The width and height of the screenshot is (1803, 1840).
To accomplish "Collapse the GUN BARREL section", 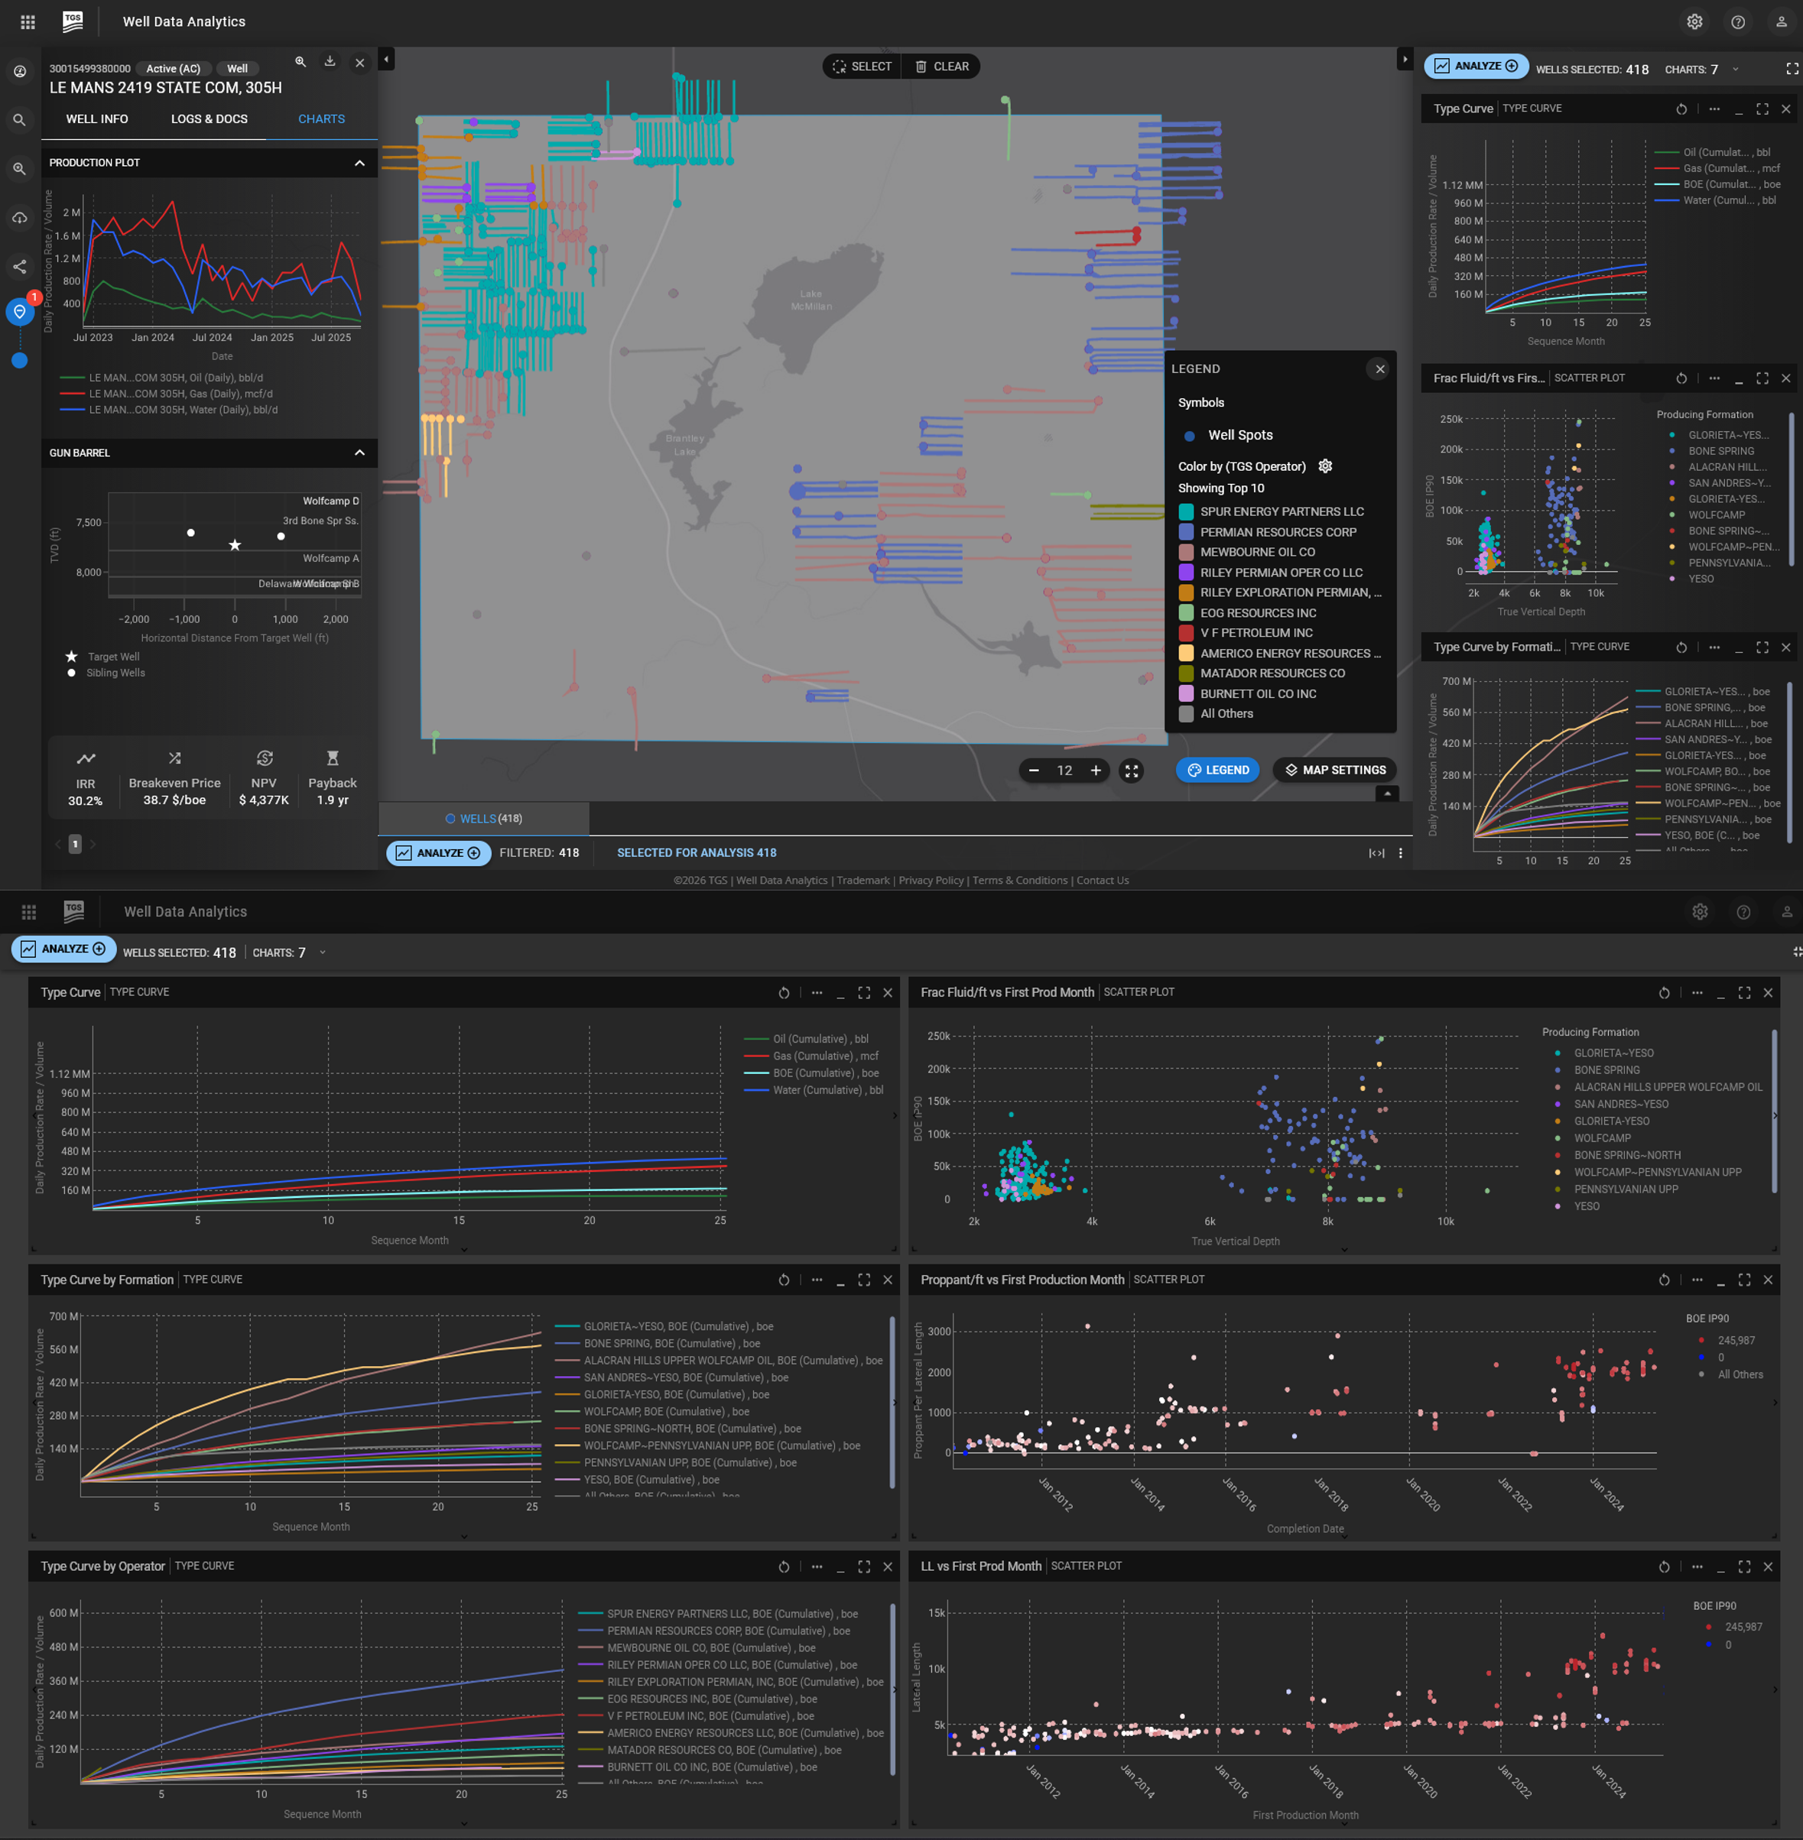I will coord(359,453).
